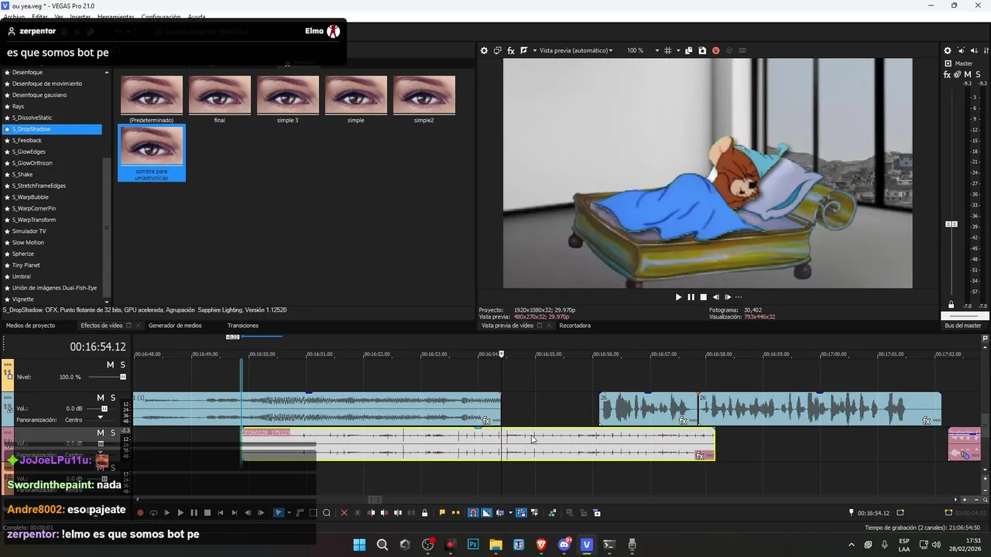Toggle automatic crossfades icon
This screenshot has width=991, height=557.
click(486, 513)
